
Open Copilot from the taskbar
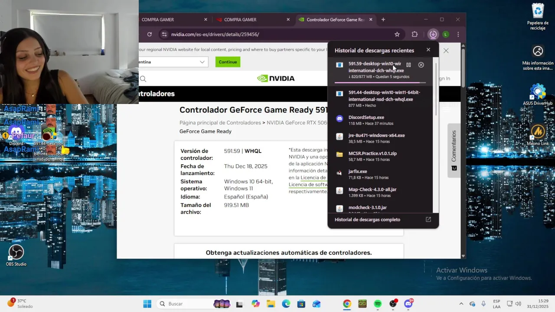(255, 304)
